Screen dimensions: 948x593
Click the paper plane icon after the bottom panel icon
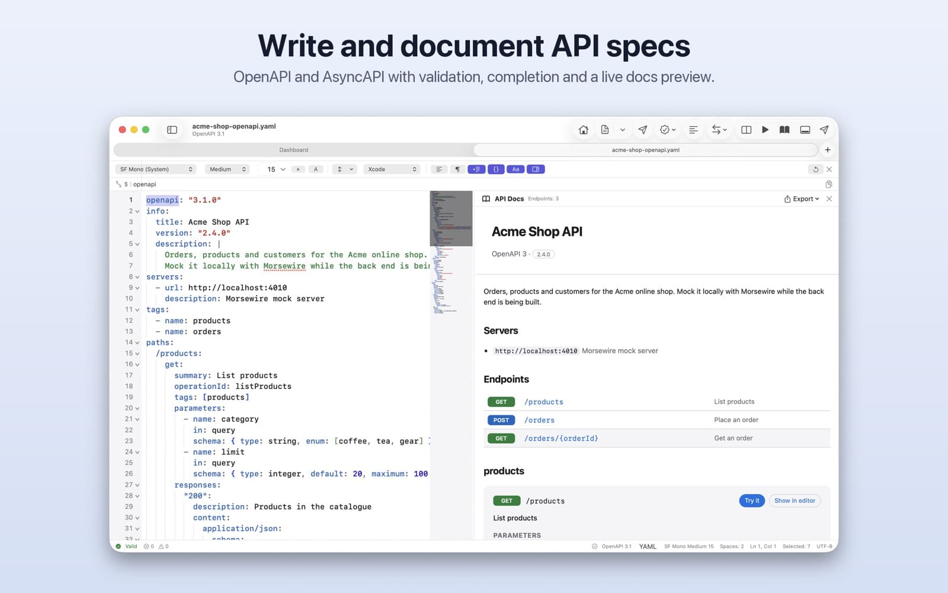pos(824,130)
